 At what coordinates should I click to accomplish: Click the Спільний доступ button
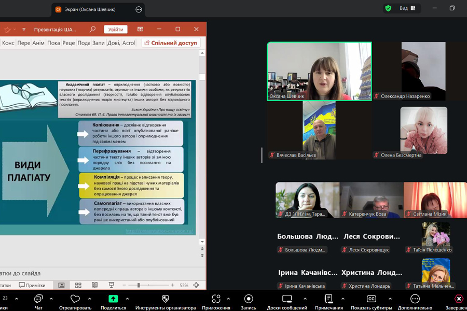[x=171, y=43]
